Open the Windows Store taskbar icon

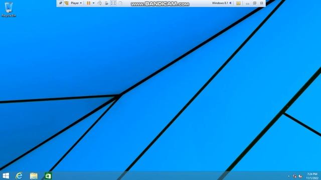48,175
